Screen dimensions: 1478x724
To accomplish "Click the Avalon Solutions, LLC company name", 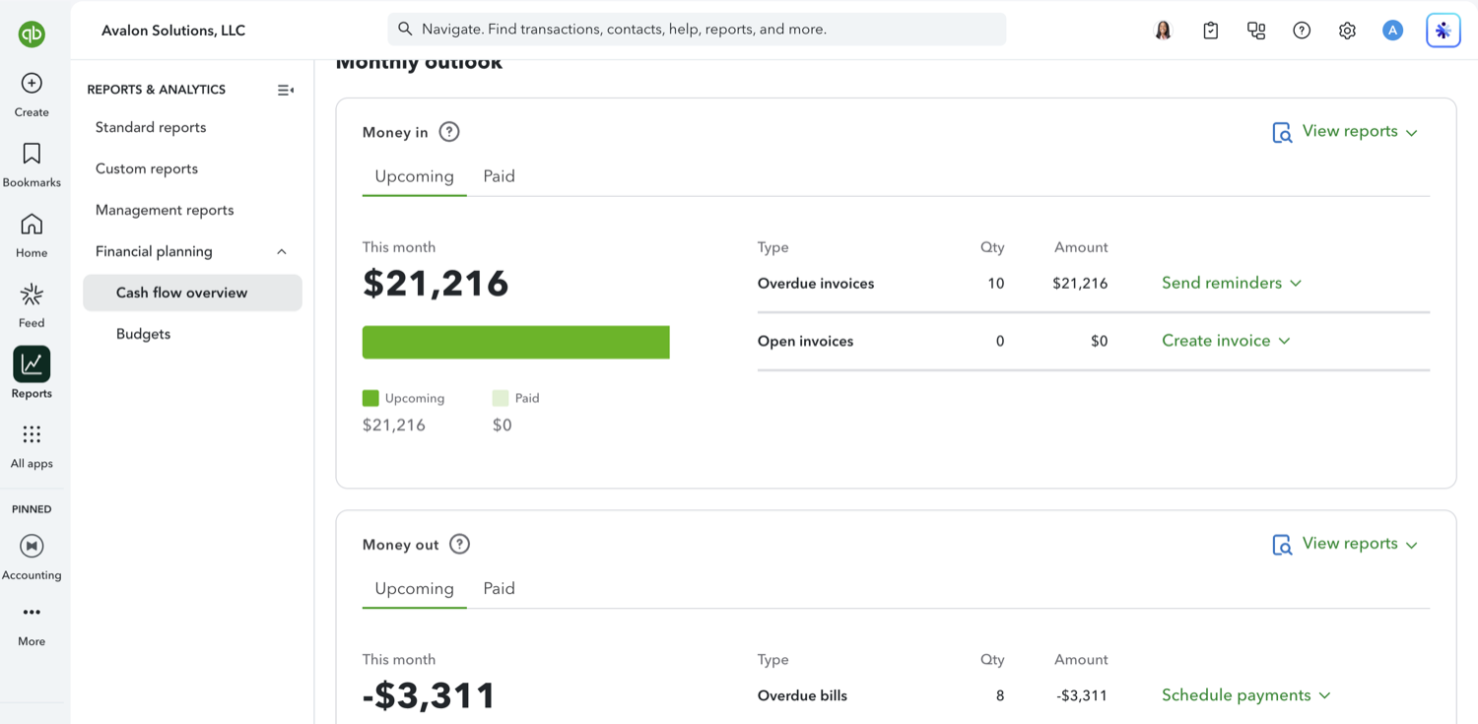I will pyautogui.click(x=173, y=31).
